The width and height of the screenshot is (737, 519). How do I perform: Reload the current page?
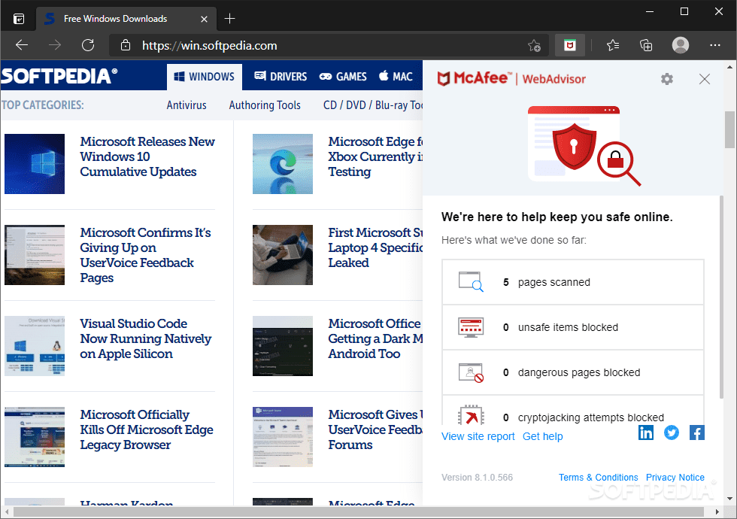(x=88, y=45)
